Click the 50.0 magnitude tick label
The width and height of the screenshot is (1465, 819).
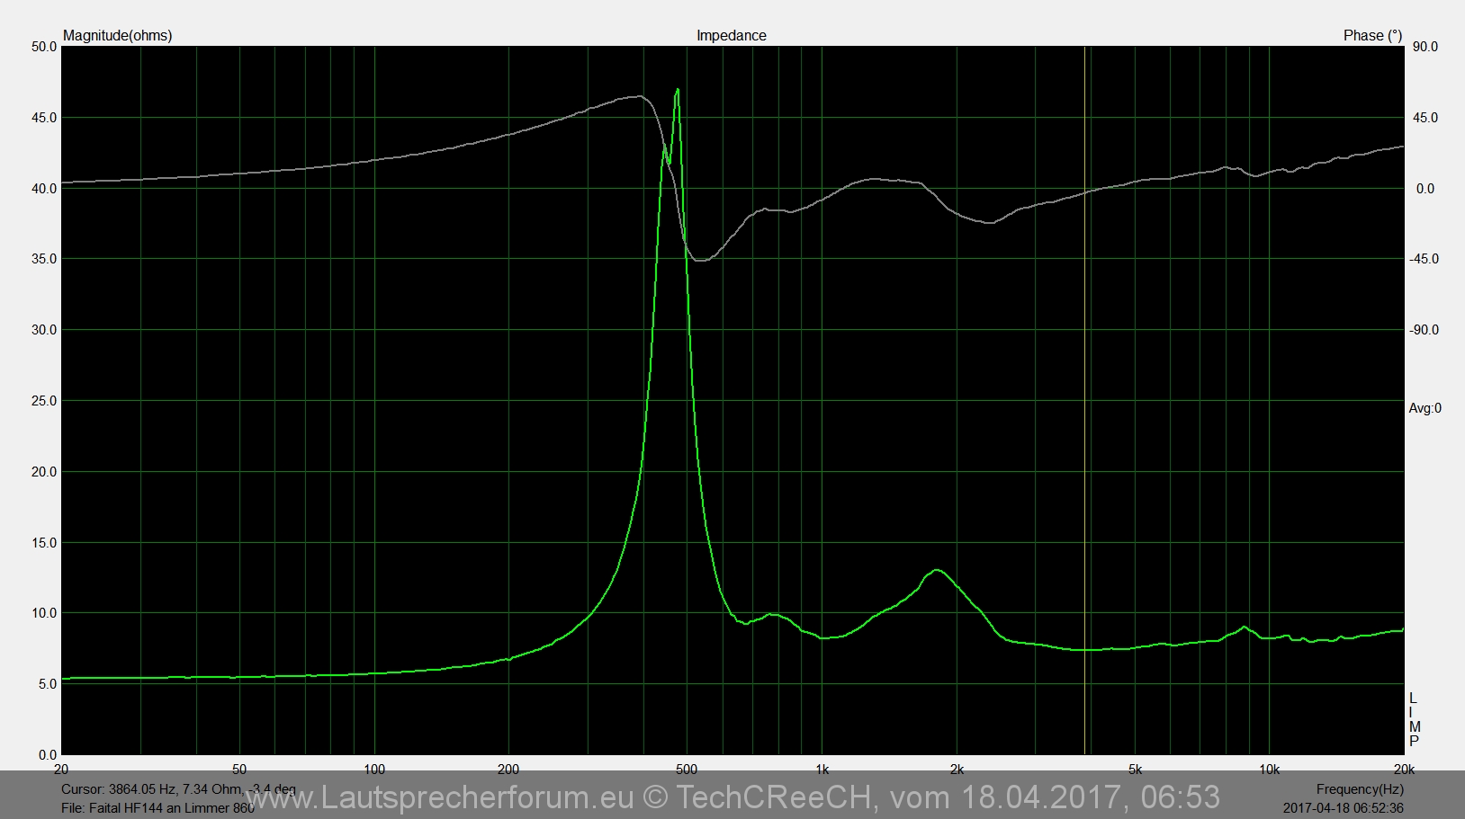[44, 47]
